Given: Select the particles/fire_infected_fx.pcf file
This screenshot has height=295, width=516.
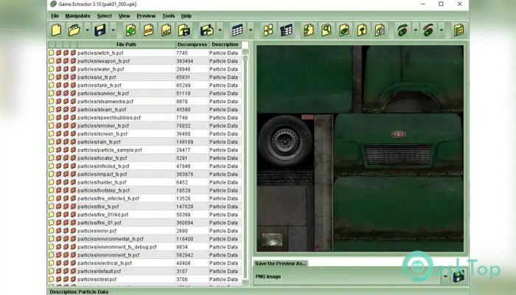Looking at the screenshot, I should tap(108, 198).
